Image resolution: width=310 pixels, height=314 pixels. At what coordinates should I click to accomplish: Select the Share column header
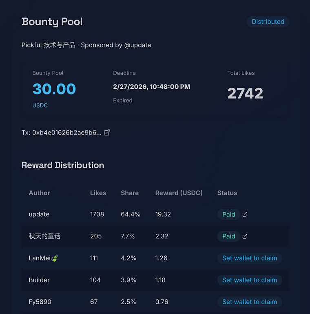pyautogui.click(x=130, y=193)
